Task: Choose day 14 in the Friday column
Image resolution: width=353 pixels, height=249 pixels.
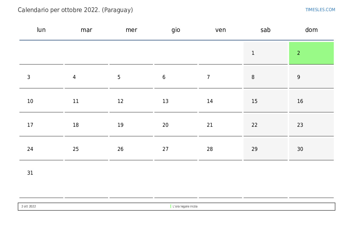Action: 220,101
